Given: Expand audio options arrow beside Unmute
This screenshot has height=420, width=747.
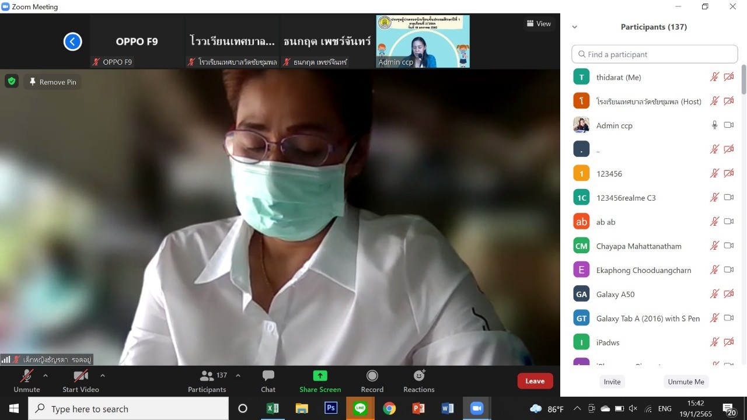Looking at the screenshot, I should (46, 376).
